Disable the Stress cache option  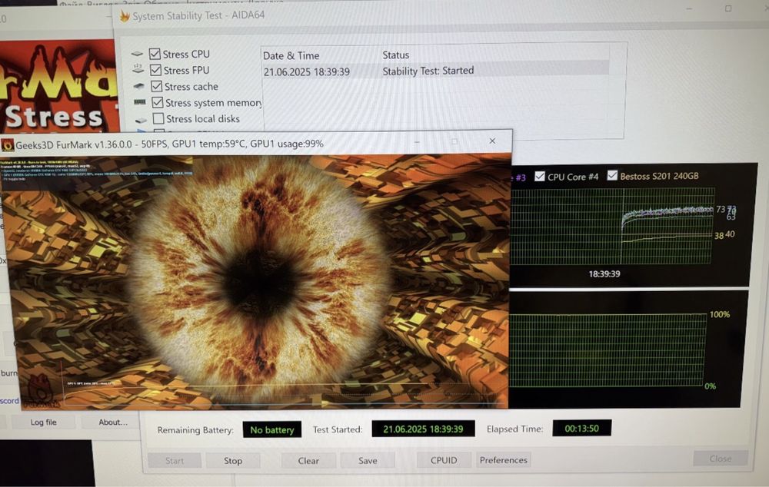157,86
